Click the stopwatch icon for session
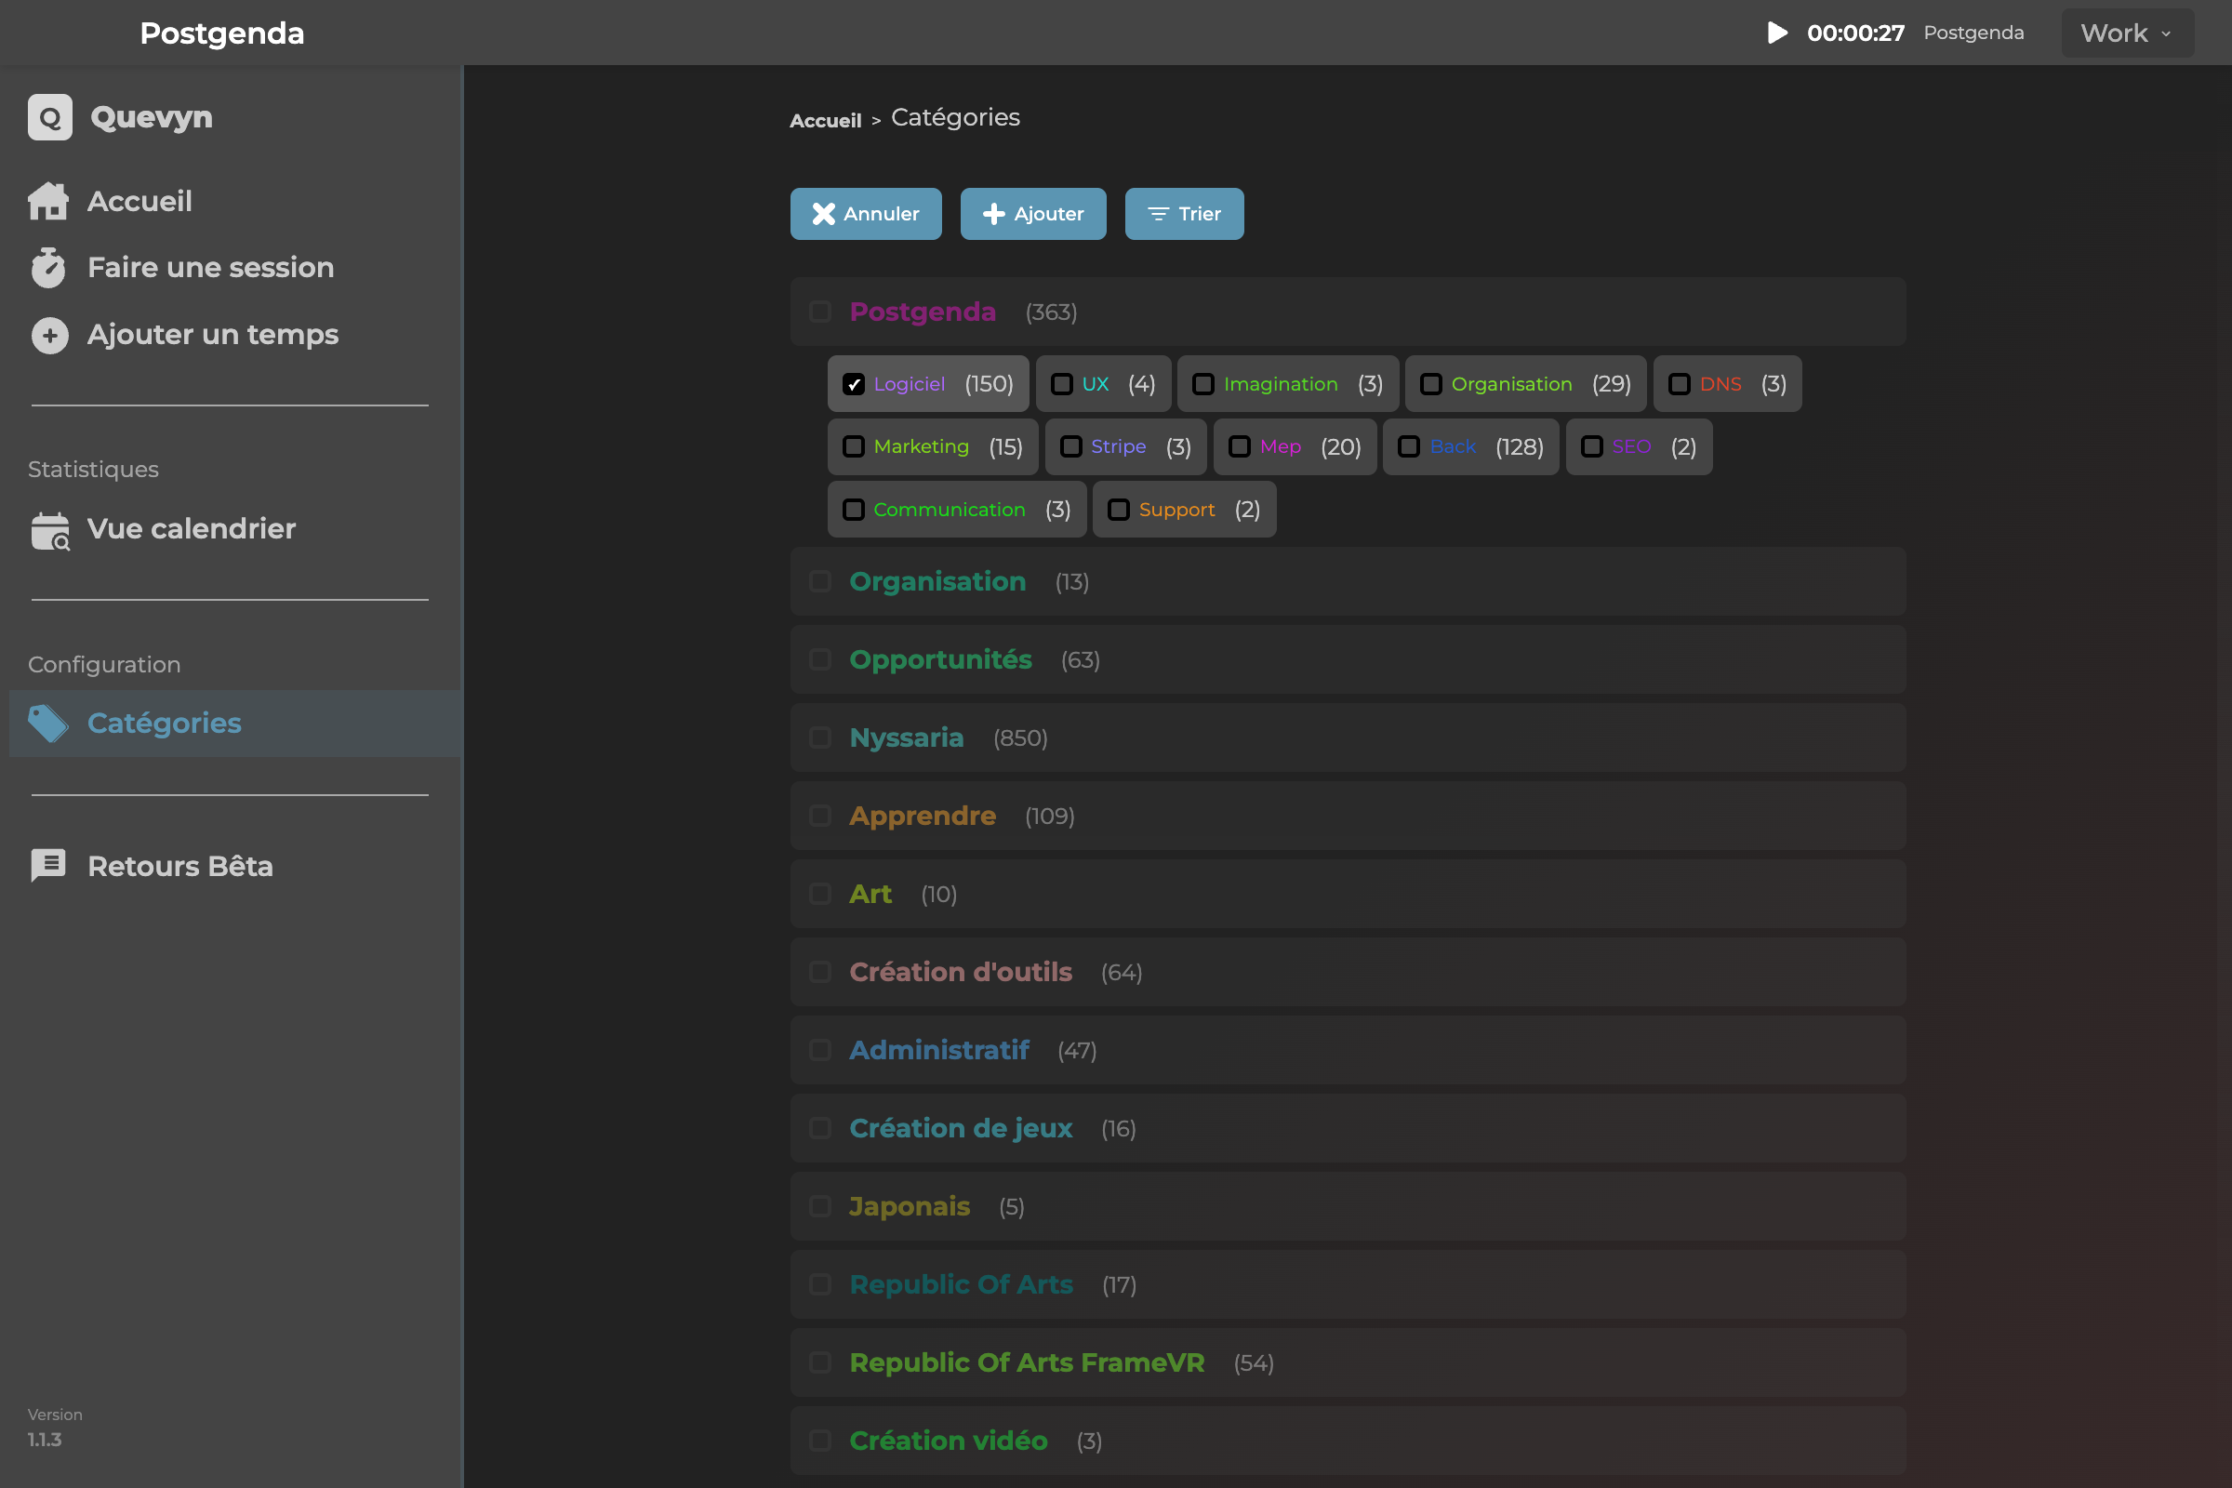 (x=48, y=268)
